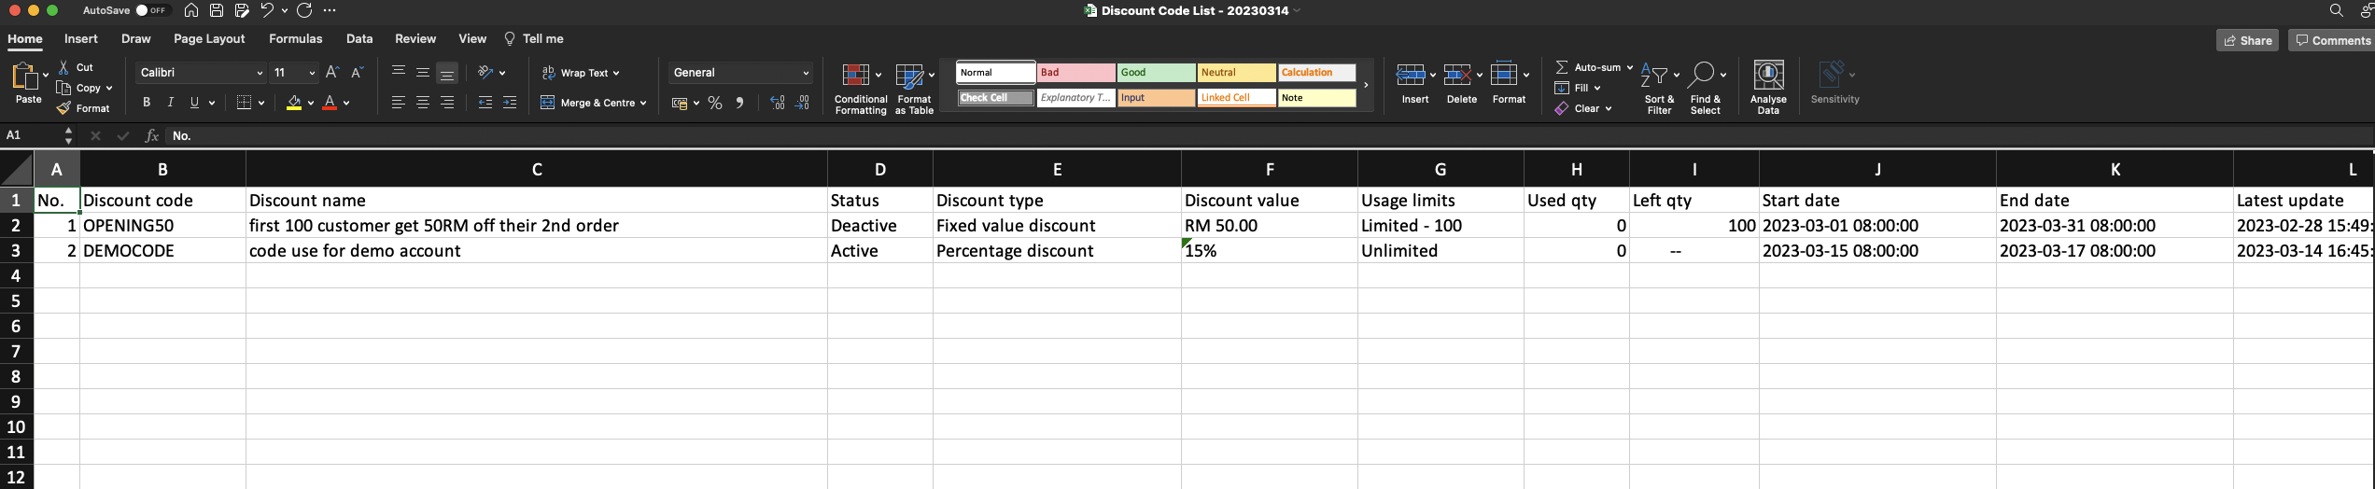The height and width of the screenshot is (489, 2375).
Task: Click the Conditional Formatting icon
Action: click(856, 76)
